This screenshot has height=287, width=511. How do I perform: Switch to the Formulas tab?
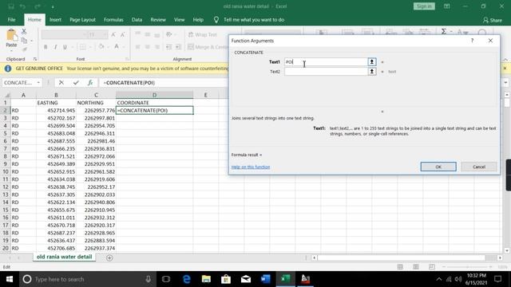(x=113, y=20)
